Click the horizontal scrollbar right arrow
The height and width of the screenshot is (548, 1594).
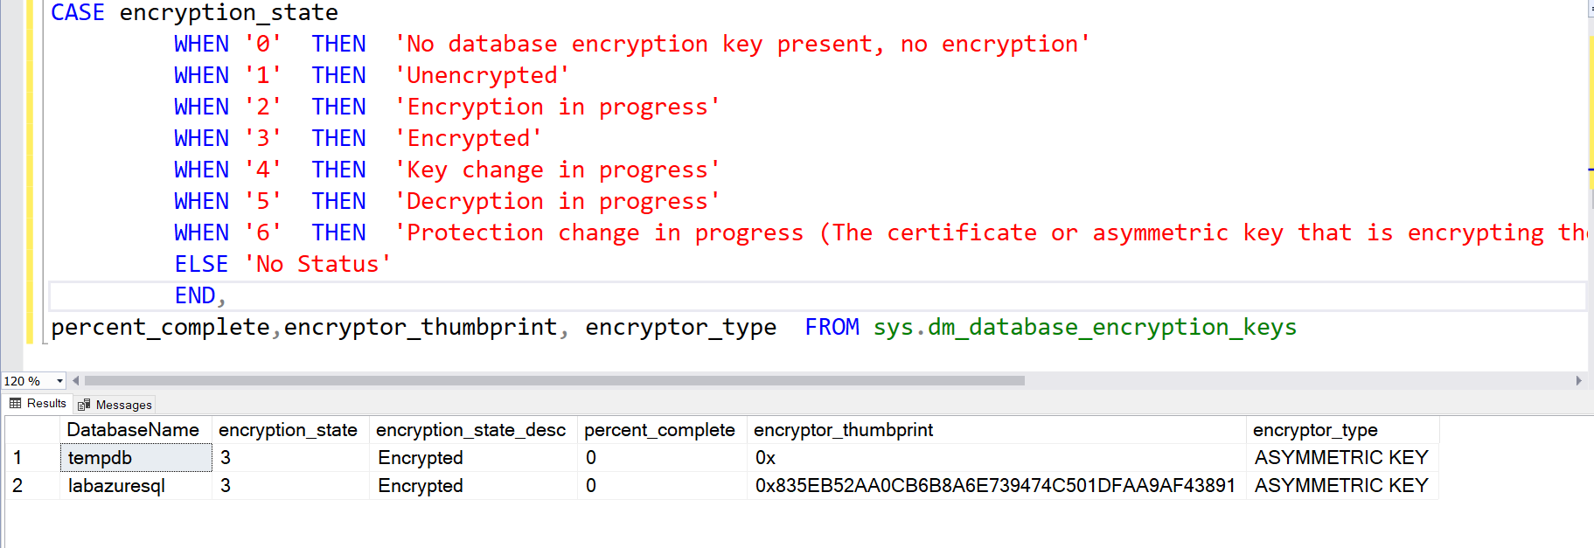click(1578, 381)
